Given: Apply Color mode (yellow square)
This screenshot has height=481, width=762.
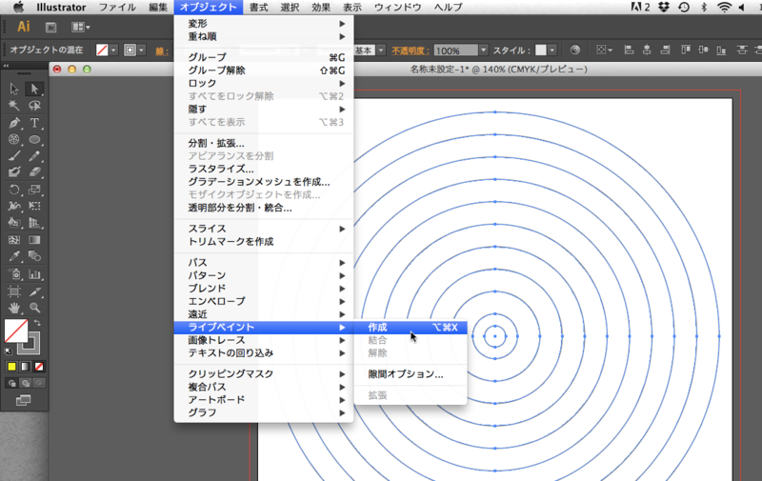Looking at the screenshot, I should (11, 367).
